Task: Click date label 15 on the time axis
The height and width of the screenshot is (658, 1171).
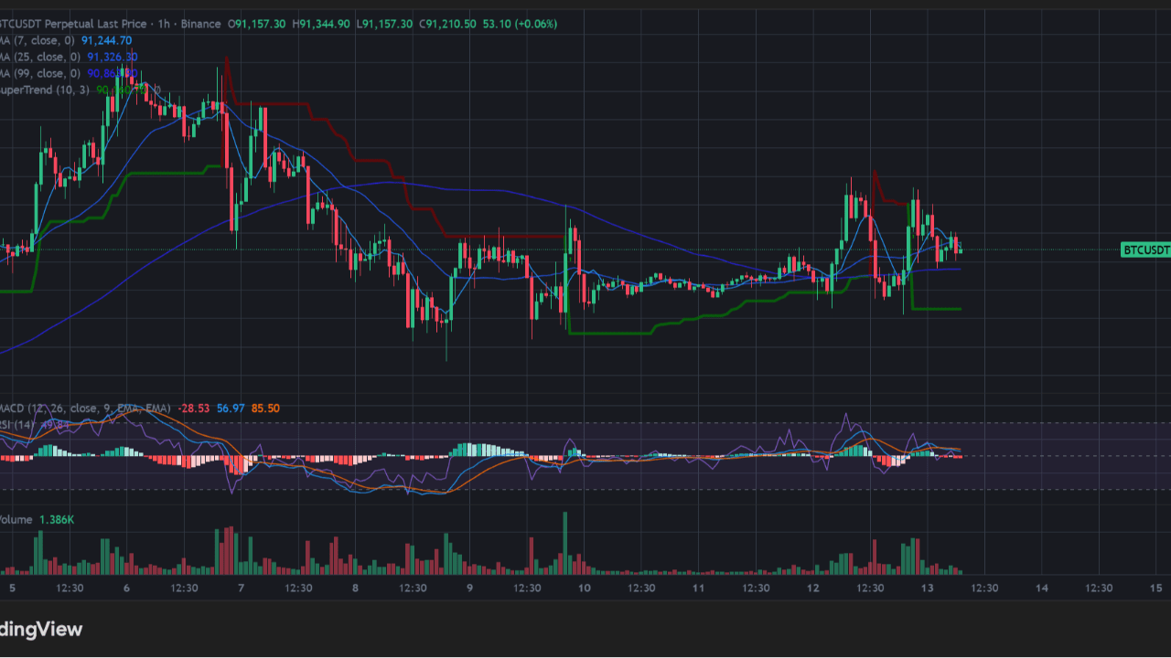Action: click(1155, 588)
